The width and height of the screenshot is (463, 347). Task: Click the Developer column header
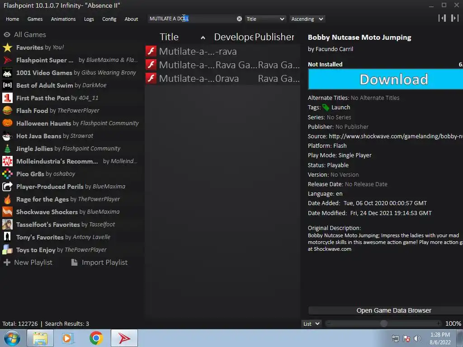pyautogui.click(x=234, y=37)
